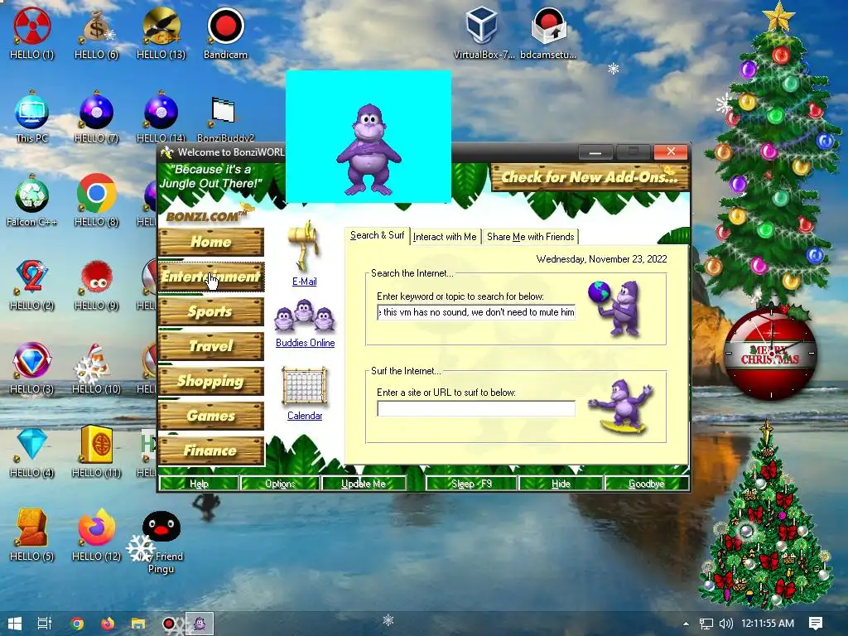
Task: Open Options in BonziWORLD bottom bar
Action: (x=280, y=484)
